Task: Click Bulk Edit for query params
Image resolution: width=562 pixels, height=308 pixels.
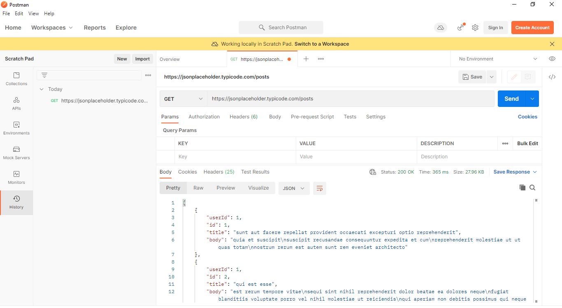Action: (527, 144)
